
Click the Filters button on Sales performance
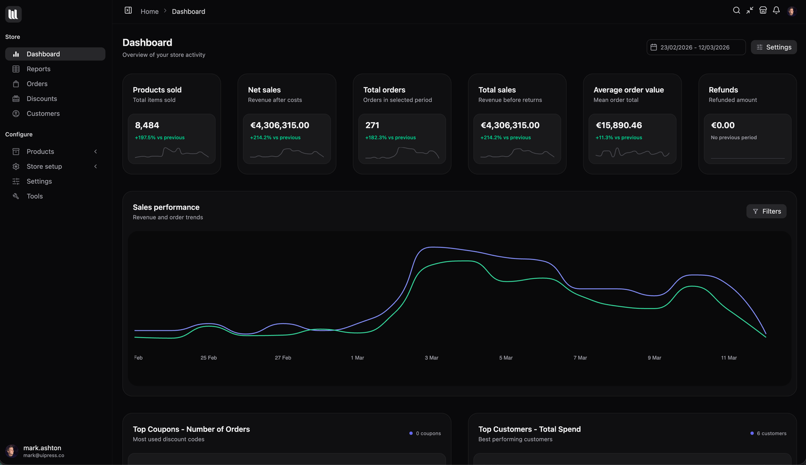coord(766,211)
